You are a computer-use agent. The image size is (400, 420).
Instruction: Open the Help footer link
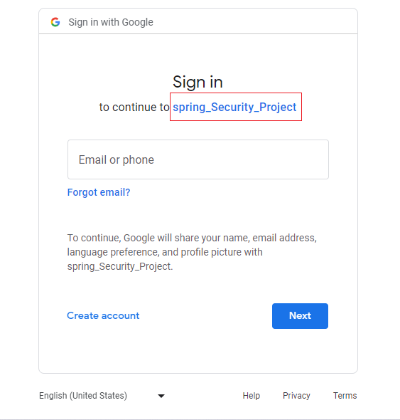[252, 396]
